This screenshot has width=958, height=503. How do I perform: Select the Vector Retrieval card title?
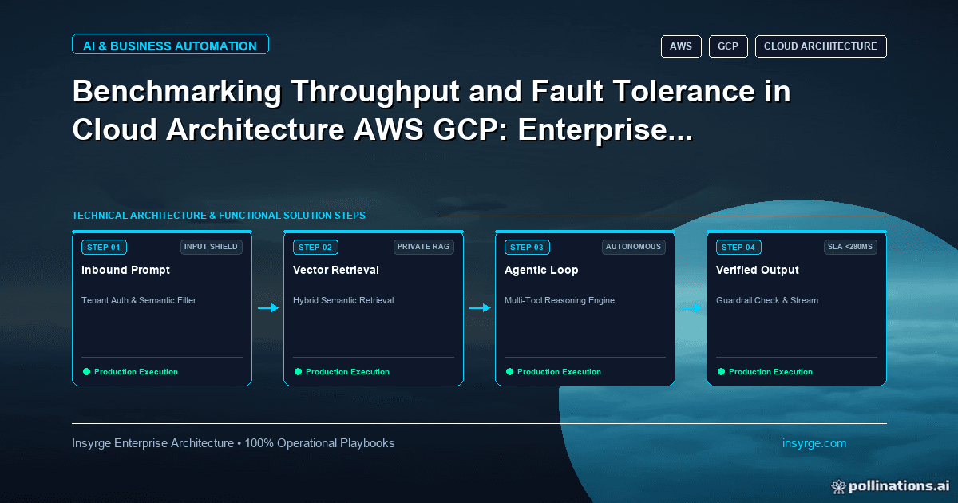click(336, 270)
